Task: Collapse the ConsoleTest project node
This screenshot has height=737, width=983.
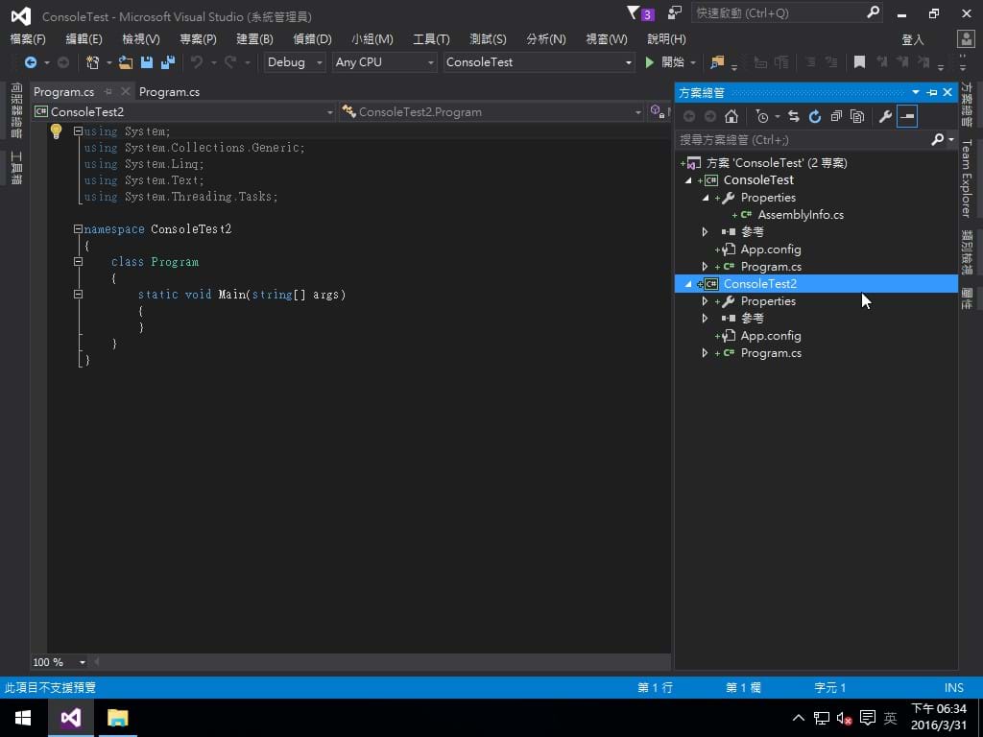Action: 688,180
